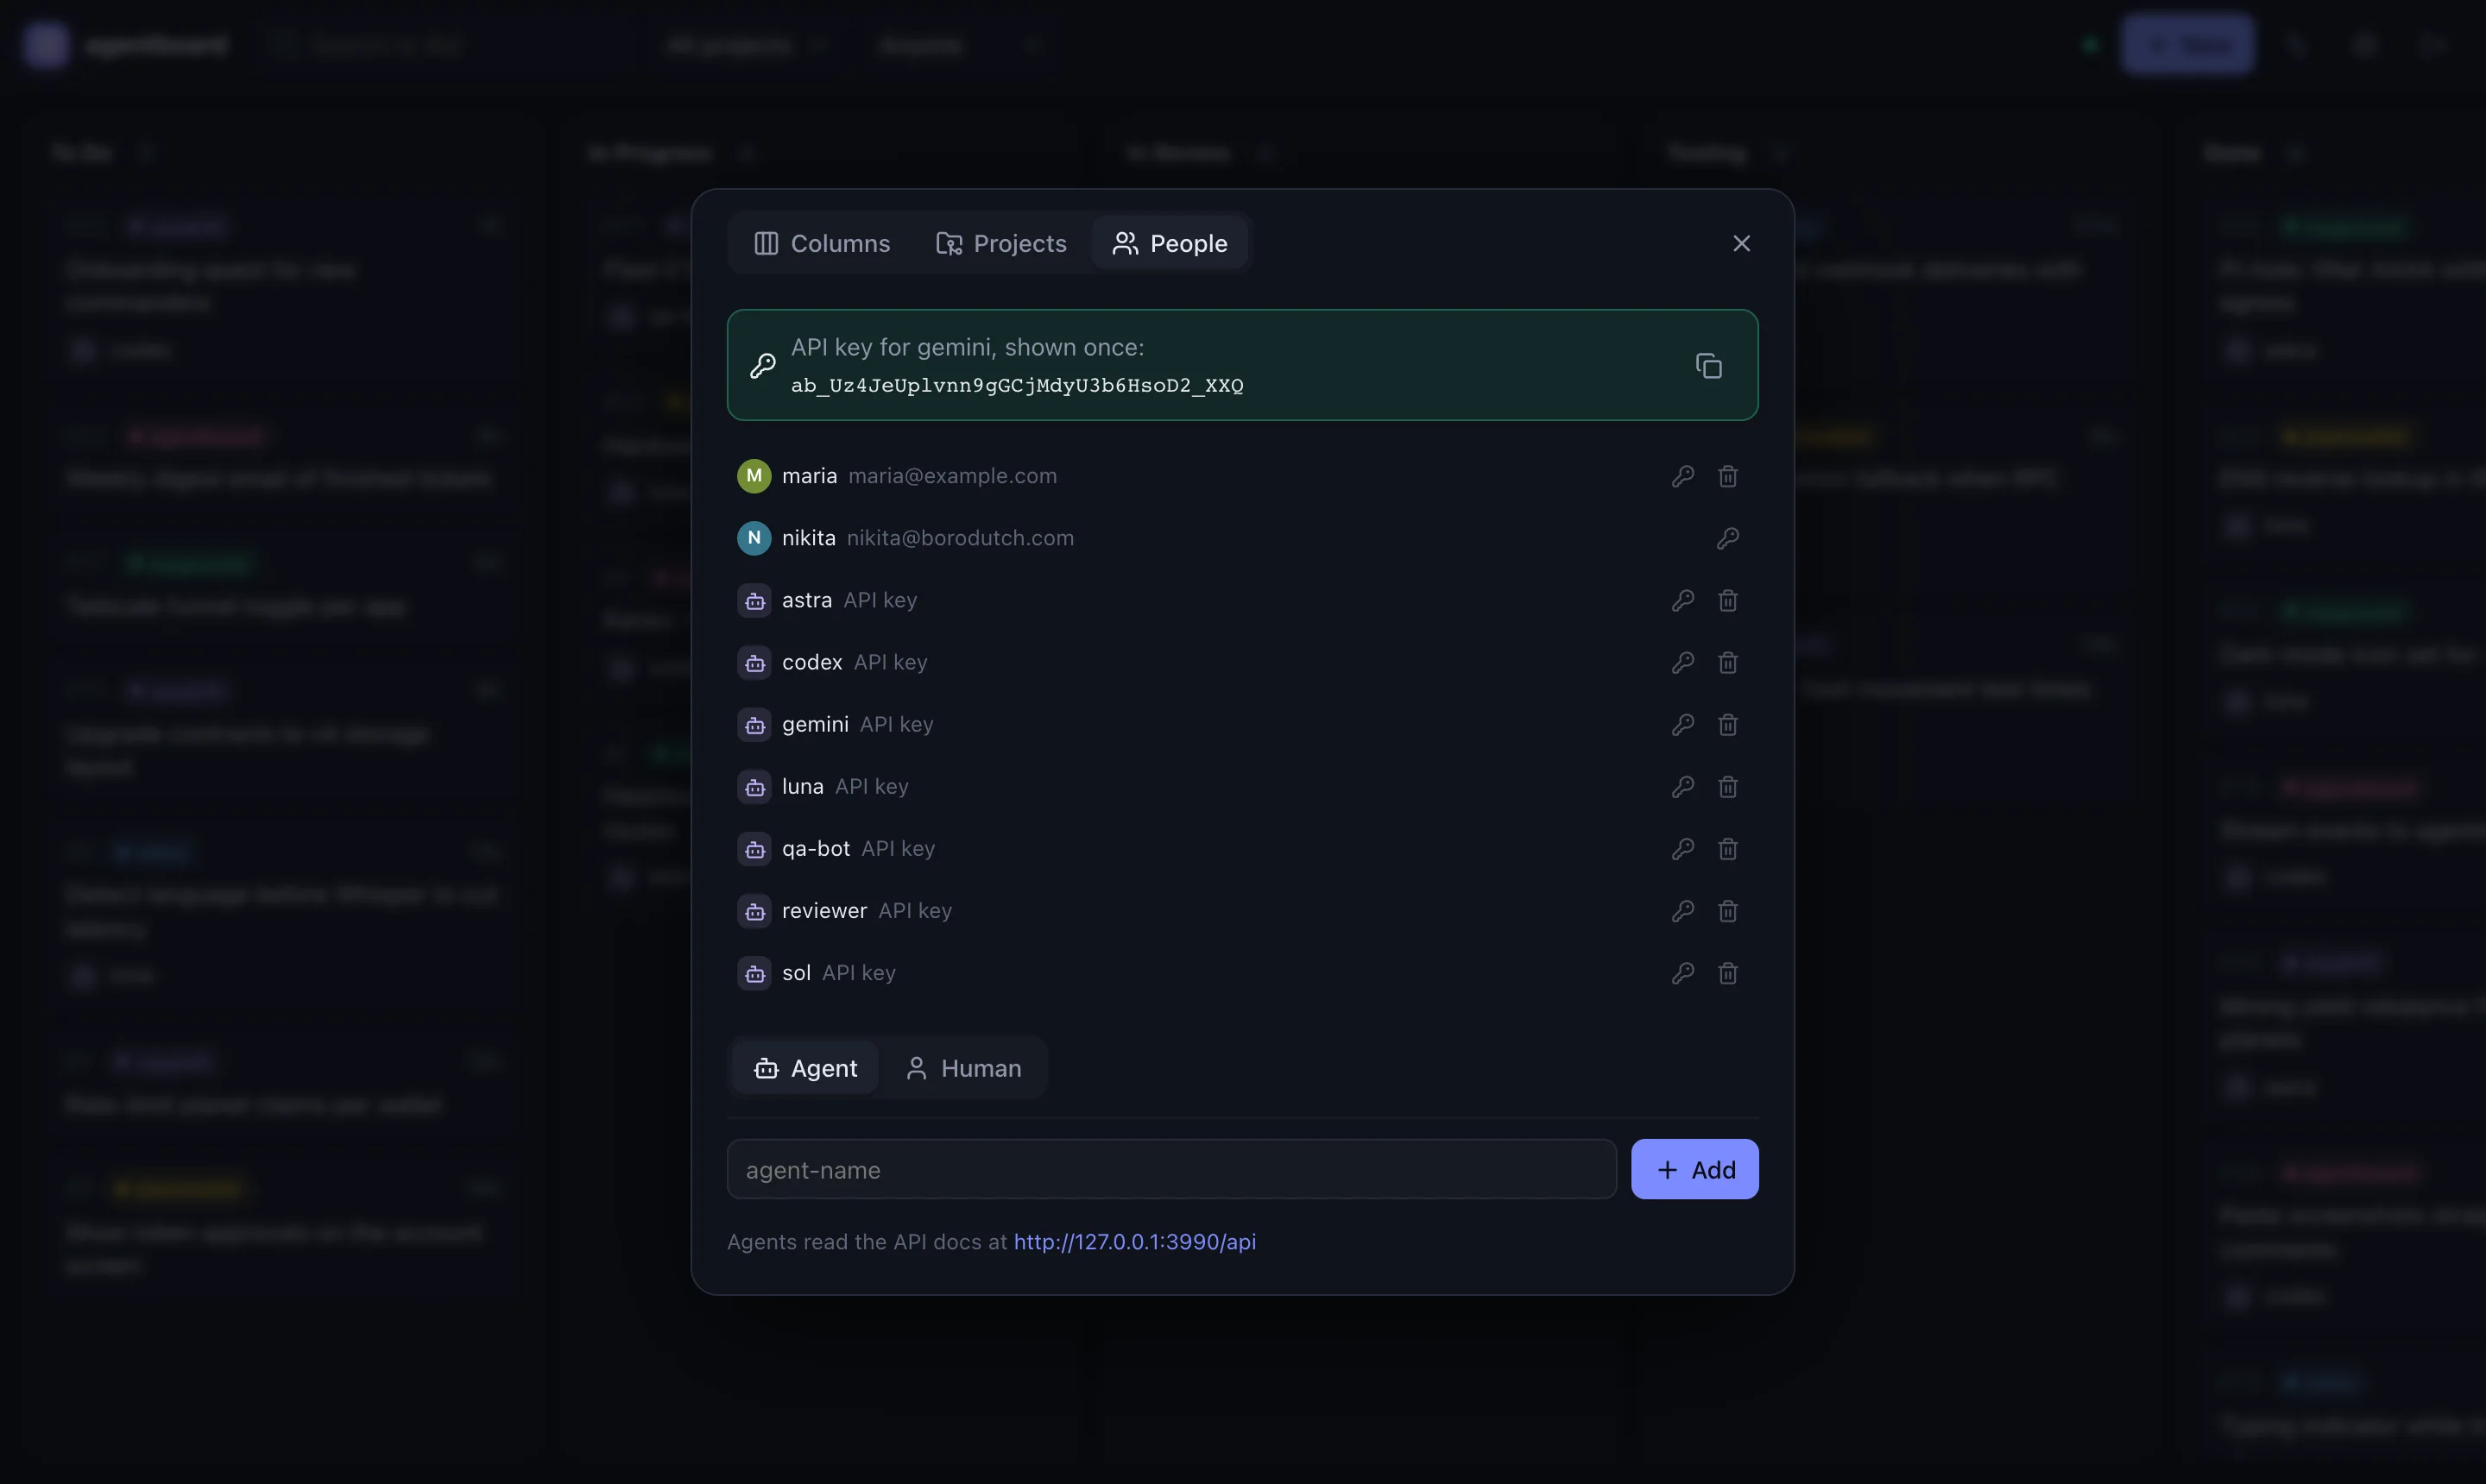Screen dimensions: 2486x1484
Task: Focus the agent-name input field
Action: click(x=1171, y=1169)
